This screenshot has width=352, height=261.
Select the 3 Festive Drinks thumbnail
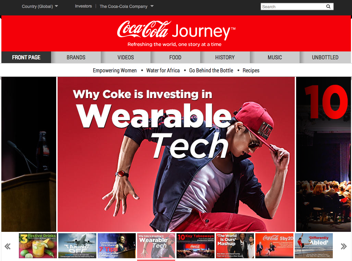(x=38, y=246)
